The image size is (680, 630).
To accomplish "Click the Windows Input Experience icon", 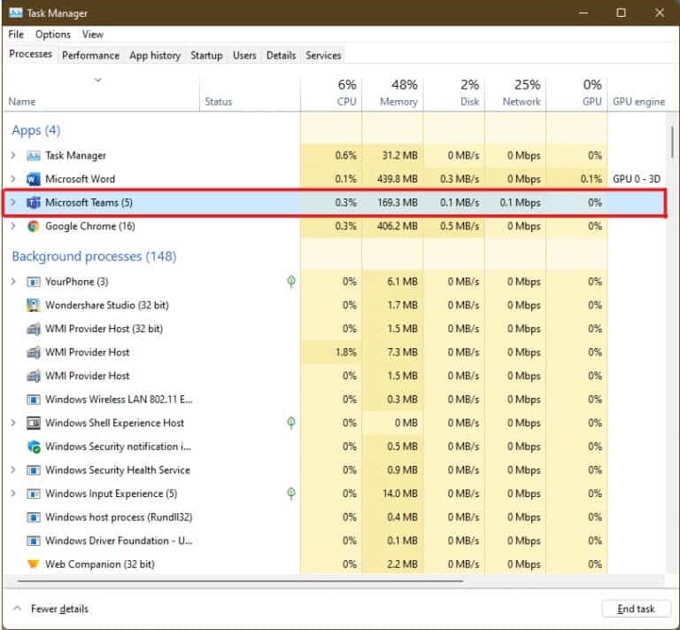I will (x=34, y=494).
